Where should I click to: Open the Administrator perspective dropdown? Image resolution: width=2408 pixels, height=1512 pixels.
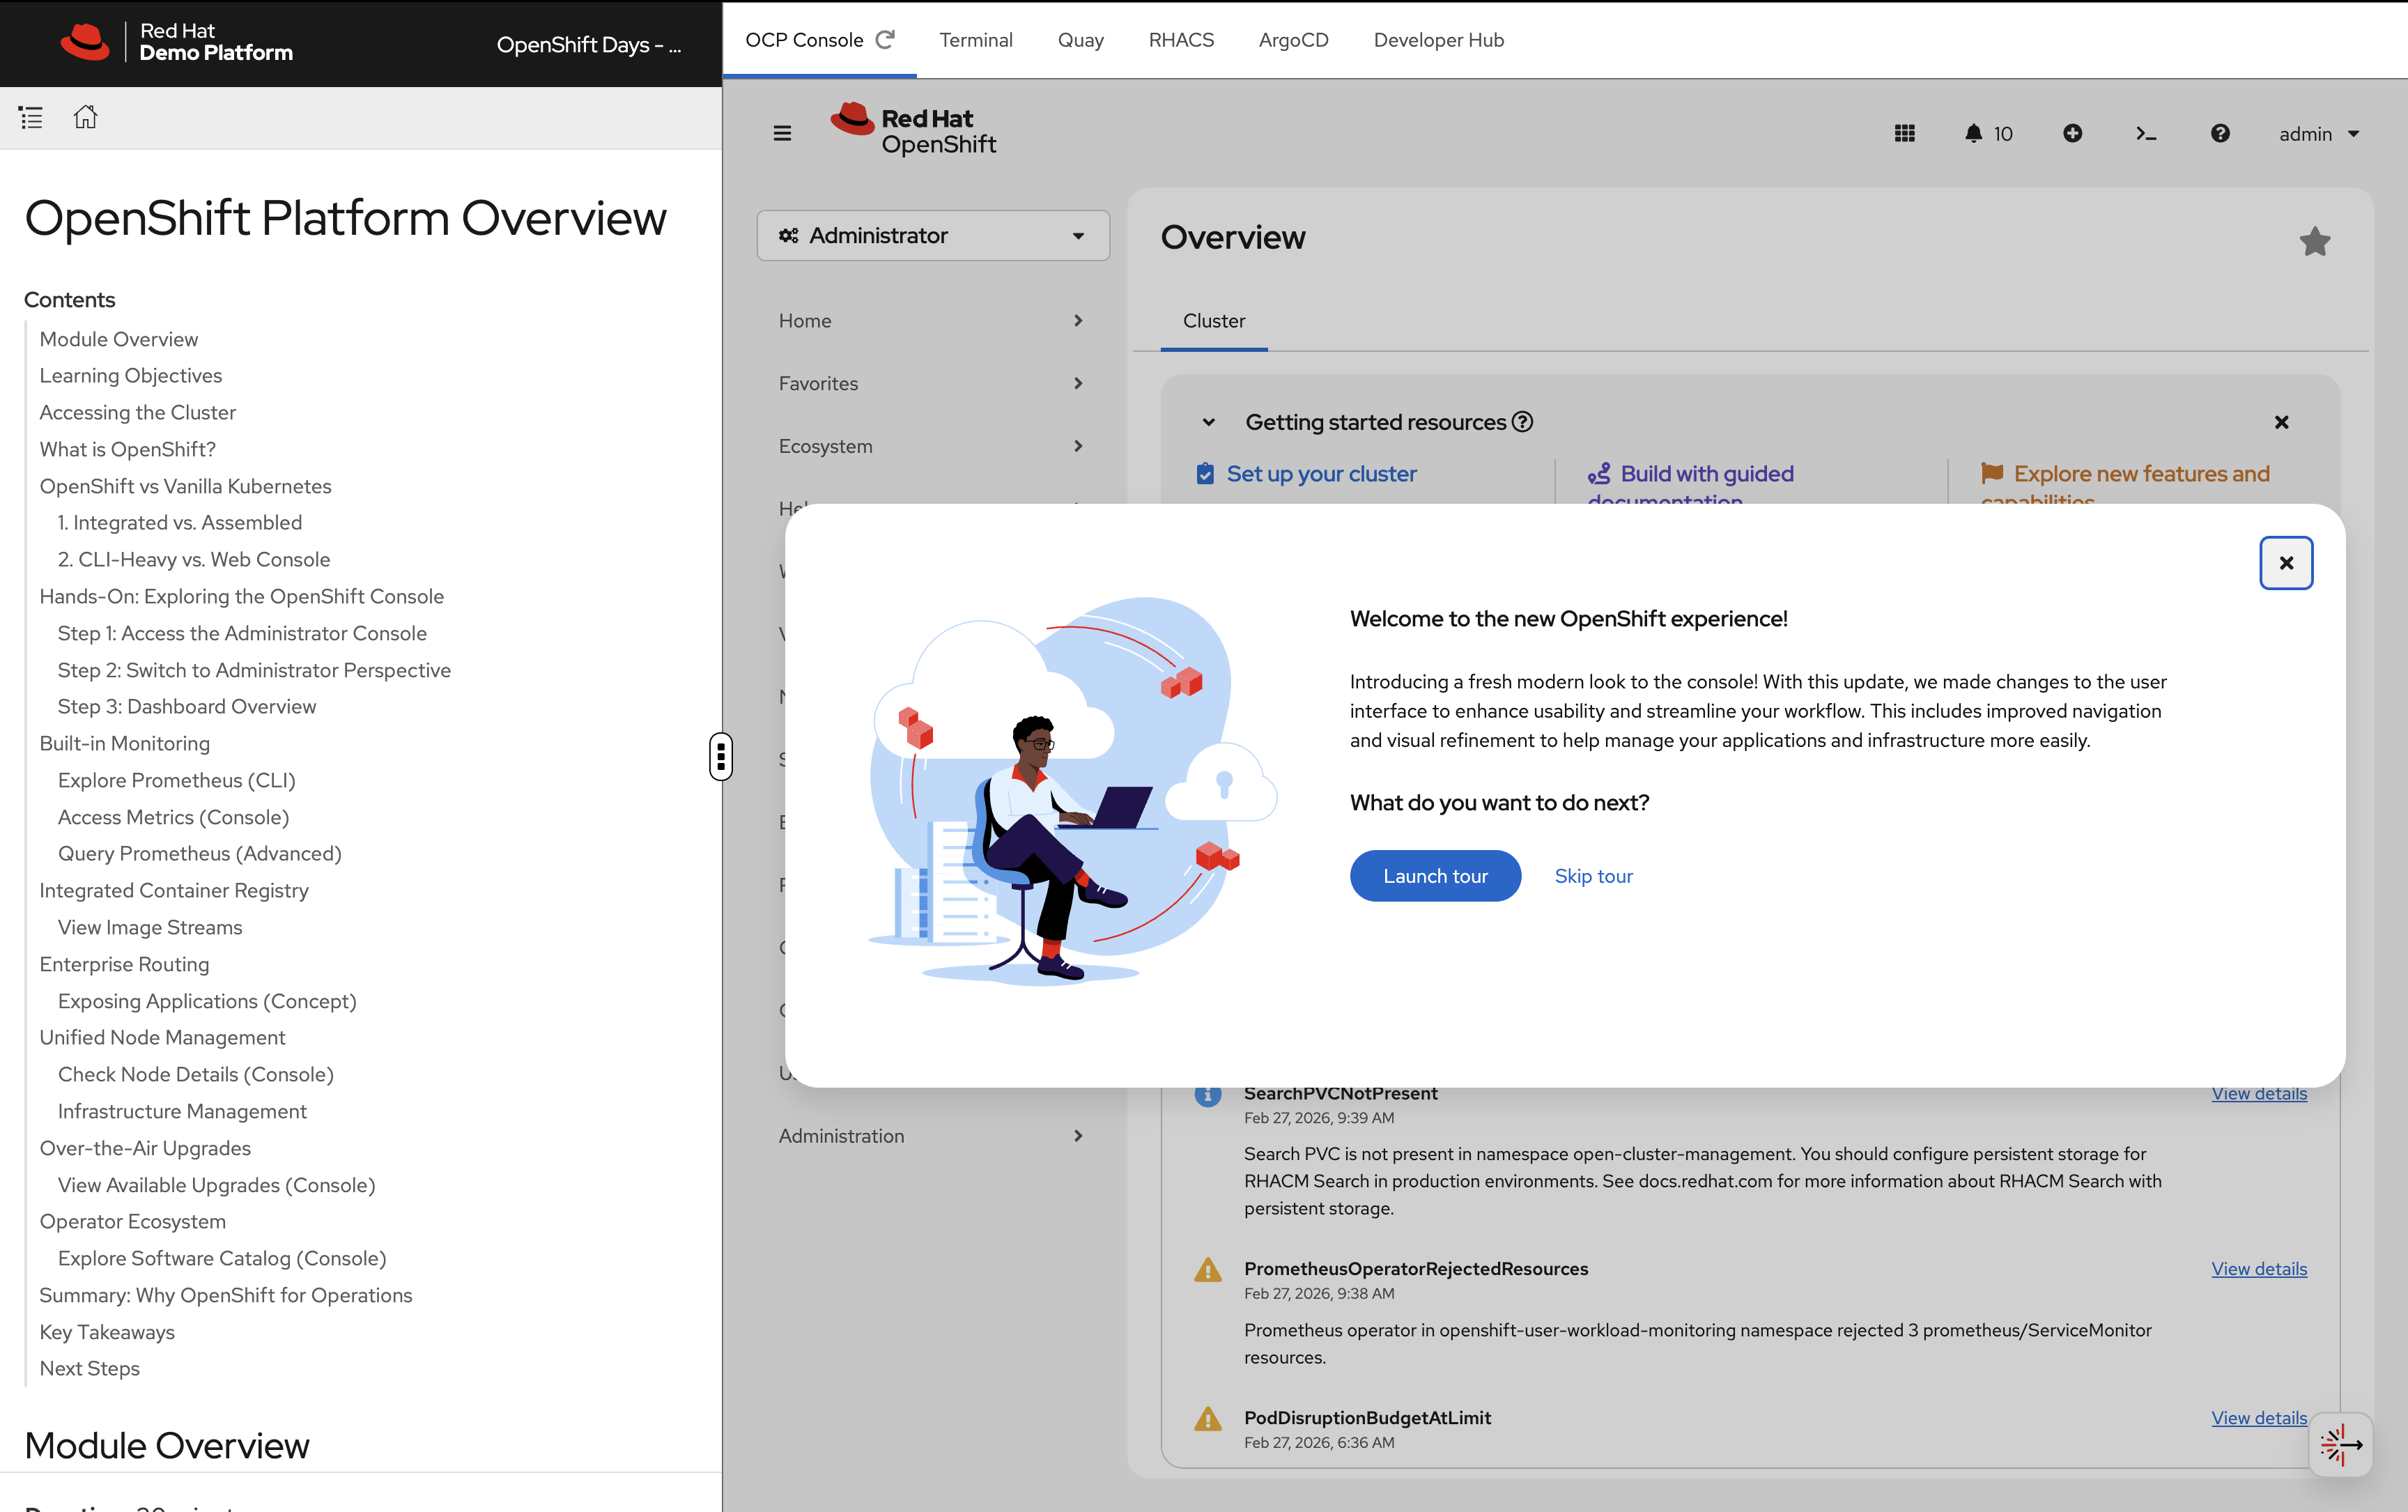[x=932, y=235]
